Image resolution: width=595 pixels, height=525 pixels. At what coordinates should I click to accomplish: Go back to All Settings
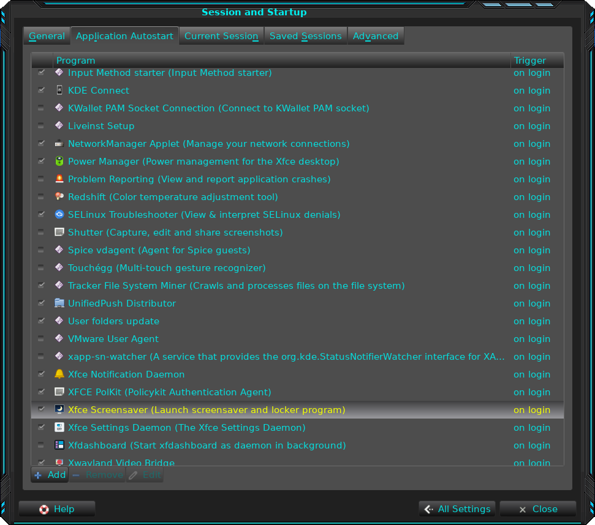[457, 508]
